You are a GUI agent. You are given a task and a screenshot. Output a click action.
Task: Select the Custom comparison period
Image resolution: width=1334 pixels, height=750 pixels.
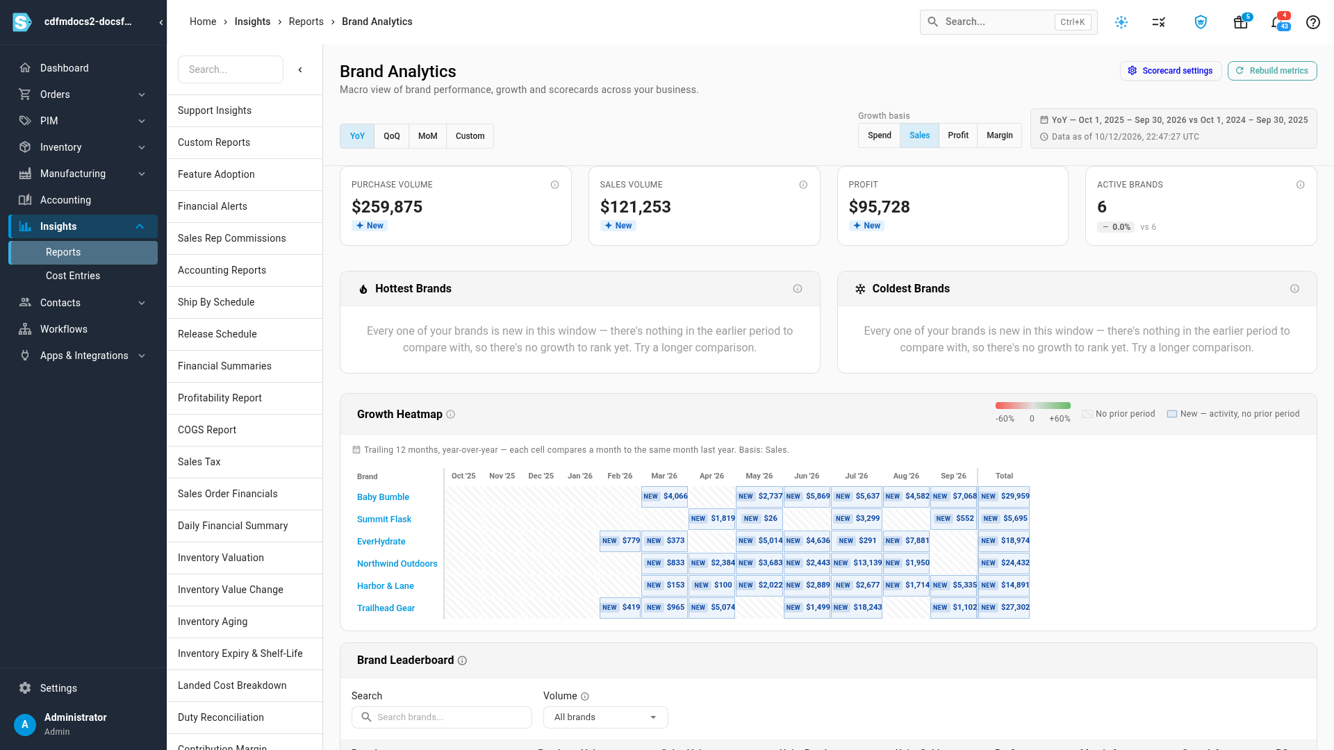coord(470,136)
